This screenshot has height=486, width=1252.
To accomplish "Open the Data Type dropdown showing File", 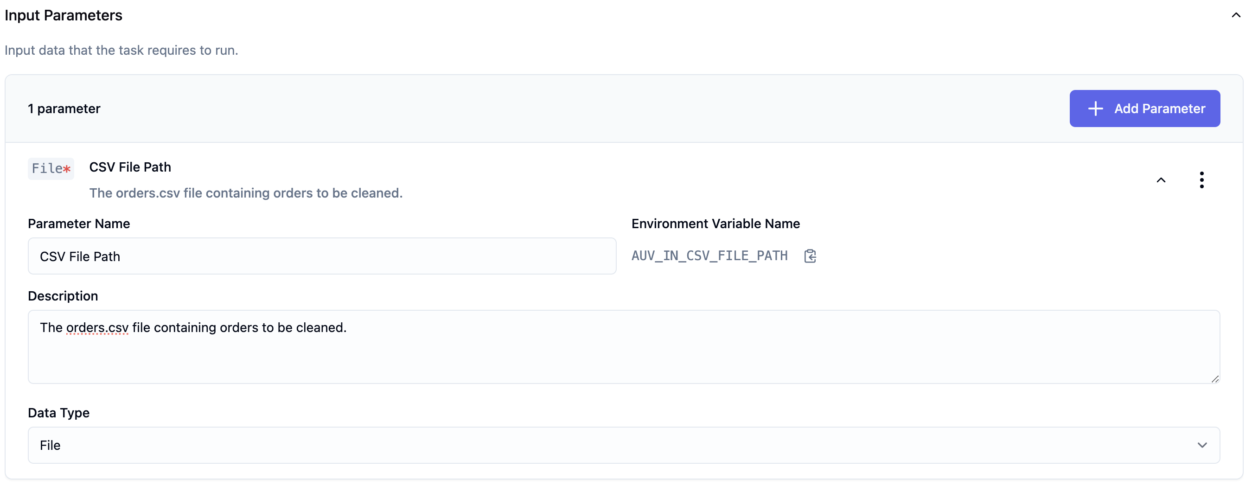I will click(x=624, y=445).
